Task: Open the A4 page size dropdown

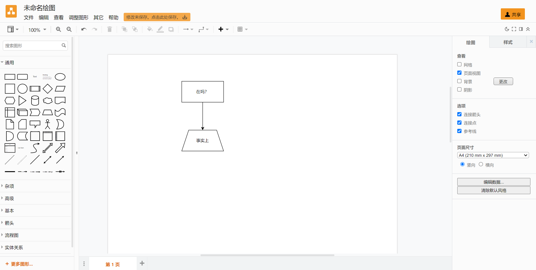Action: point(493,155)
